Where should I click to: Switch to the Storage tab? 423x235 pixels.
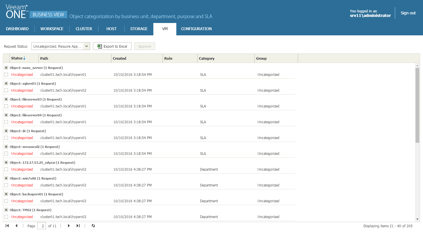[139, 29]
